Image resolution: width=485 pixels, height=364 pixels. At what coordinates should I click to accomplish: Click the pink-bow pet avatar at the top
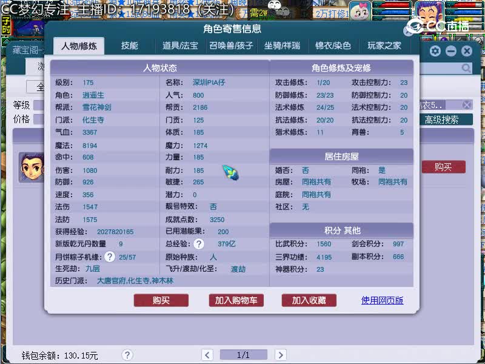[360, 11]
